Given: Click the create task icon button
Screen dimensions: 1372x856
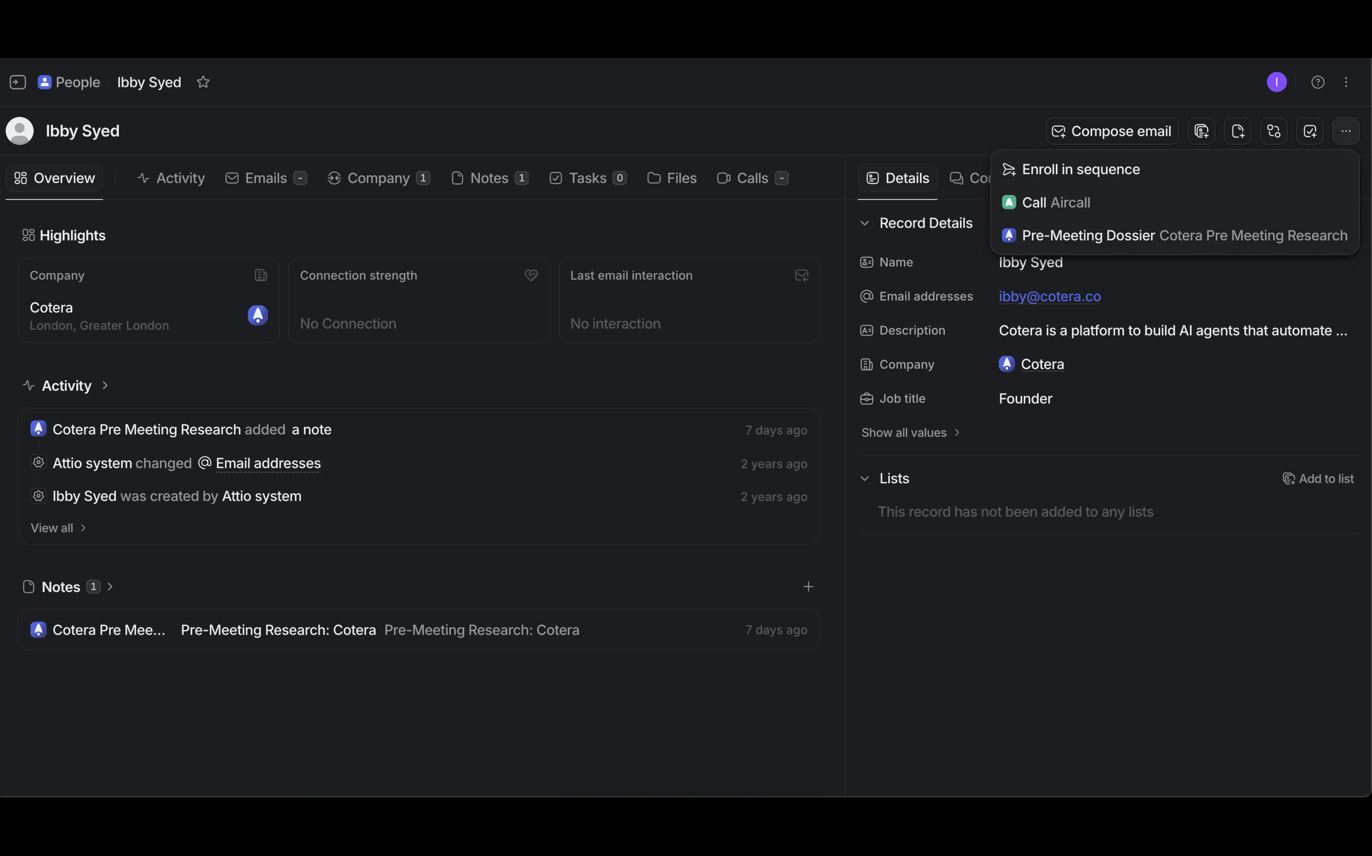Looking at the screenshot, I should coord(1310,132).
